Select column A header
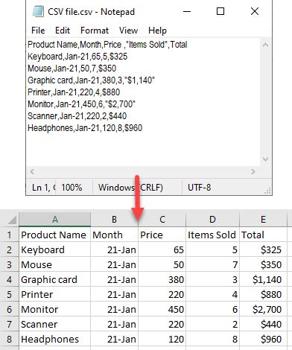This screenshot has width=292, height=350. [55, 220]
